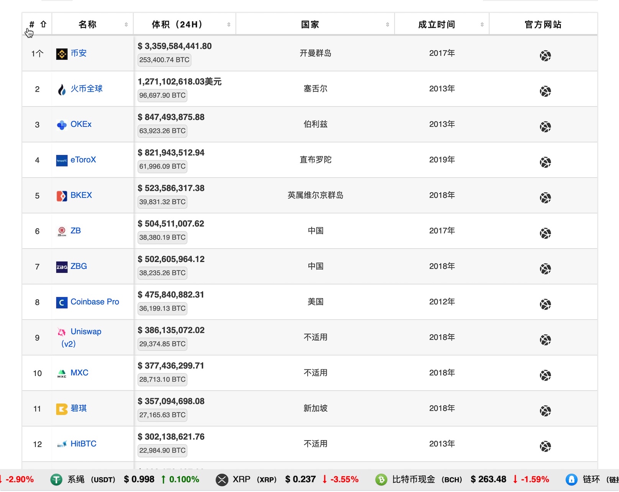The image size is (619, 492).
Task: Sort table by 国家 column
Action: 315,25
